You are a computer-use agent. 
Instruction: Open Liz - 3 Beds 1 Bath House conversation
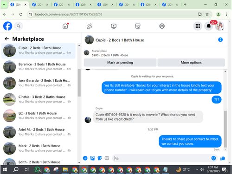(39, 116)
